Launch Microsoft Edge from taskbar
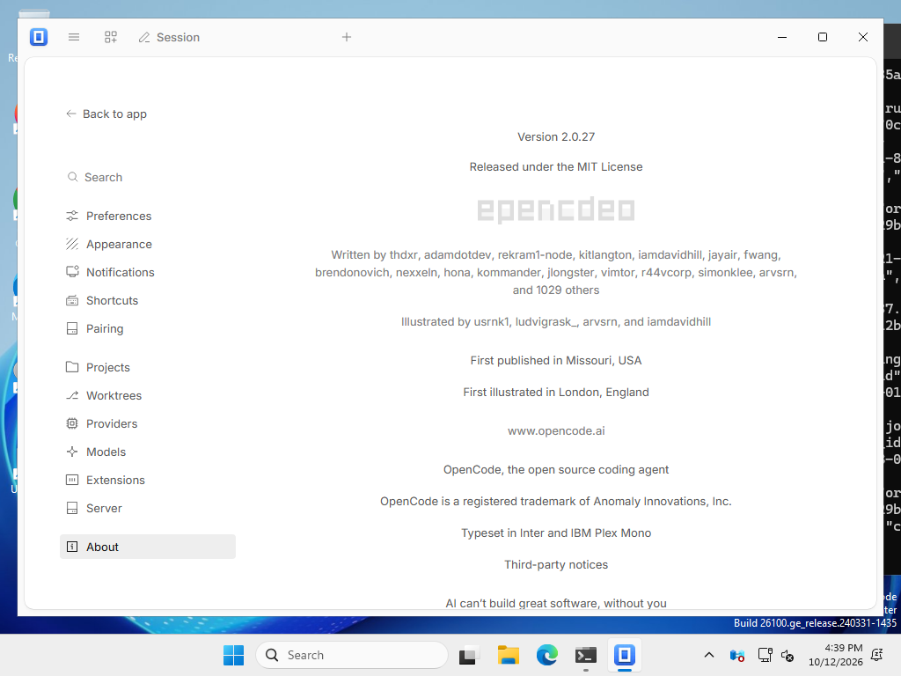 547,655
